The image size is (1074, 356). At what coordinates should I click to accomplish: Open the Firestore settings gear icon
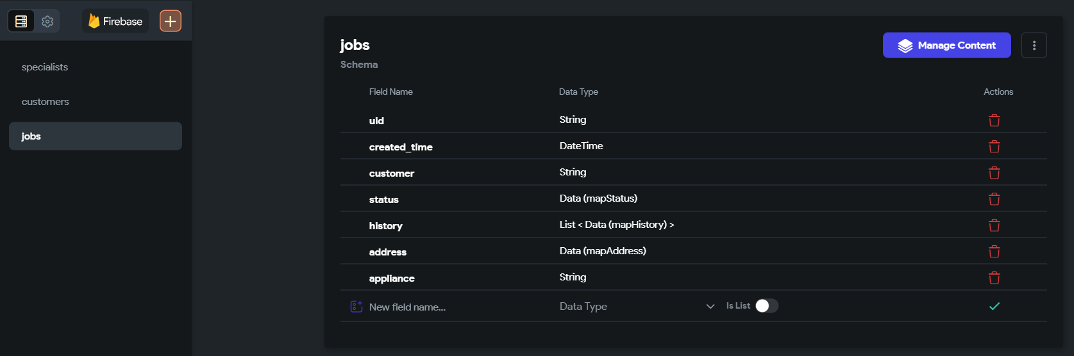(47, 21)
